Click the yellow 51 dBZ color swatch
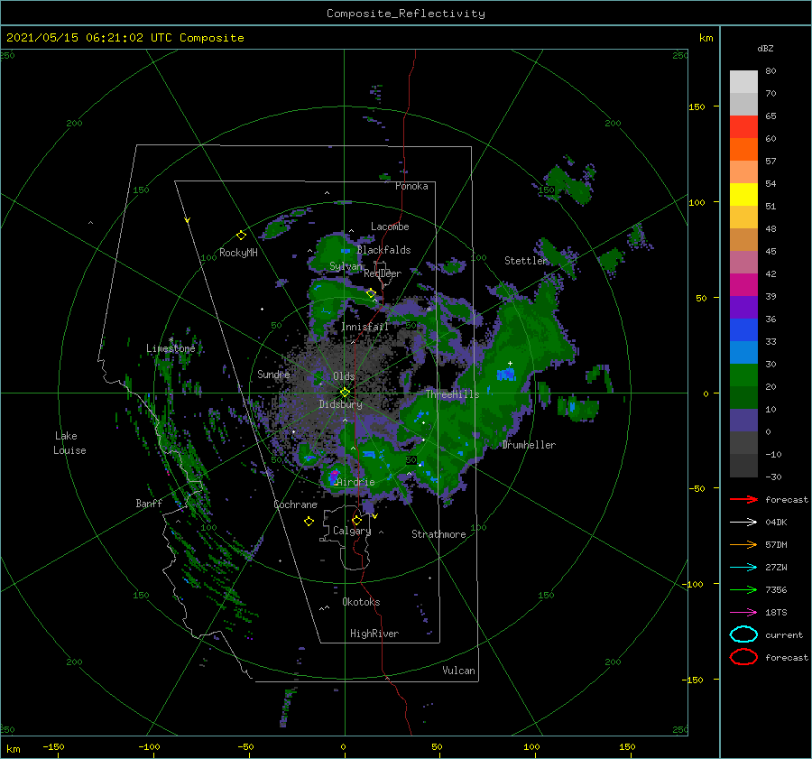812x759 pixels. [743, 195]
